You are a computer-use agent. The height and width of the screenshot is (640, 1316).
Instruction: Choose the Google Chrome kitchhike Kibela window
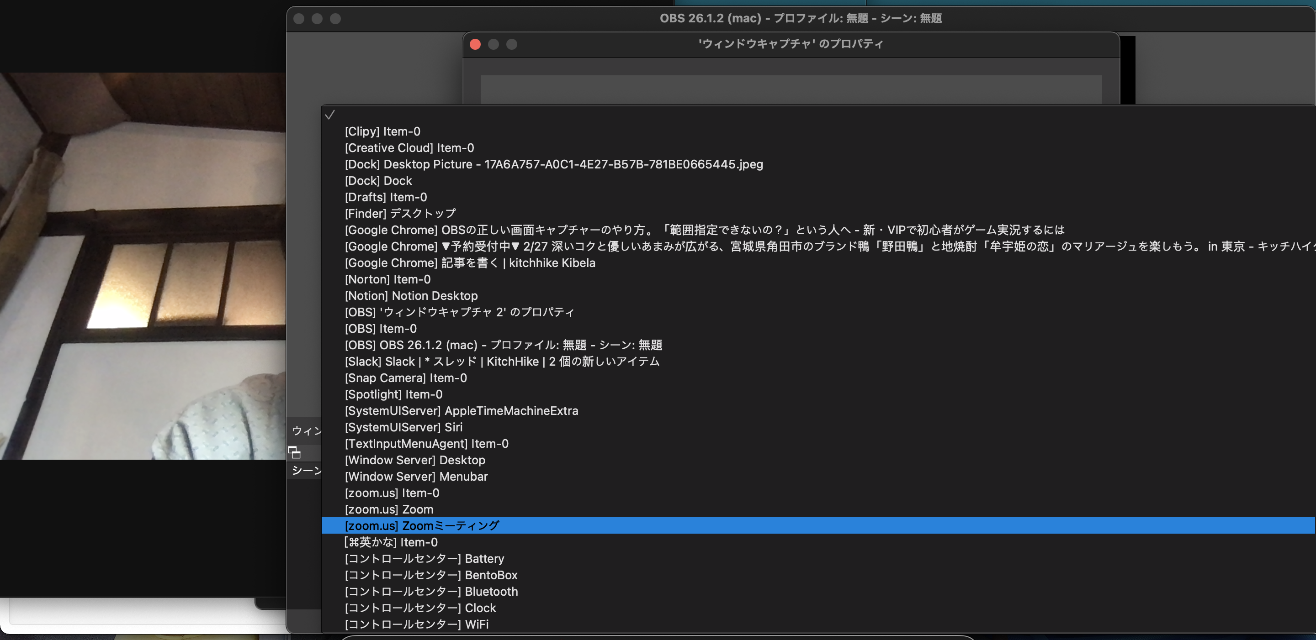point(469,262)
